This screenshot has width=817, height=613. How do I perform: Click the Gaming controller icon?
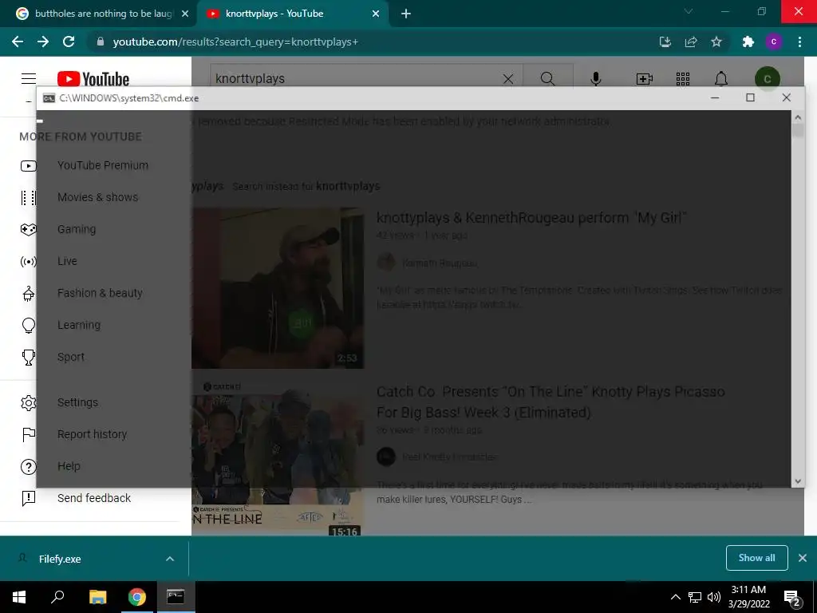coord(29,229)
